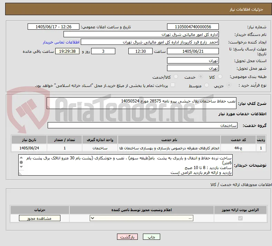Click the need date cell 1405/06/24
The image size is (272, 246).
[29, 148]
